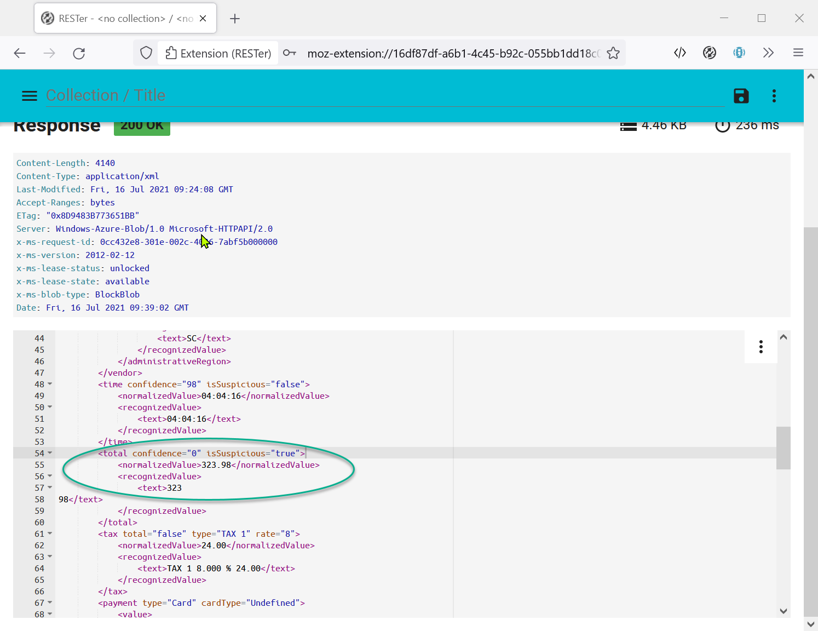Screen dimensions: 818x631
Task: Open the RESTer header more options menu
Action: [x=774, y=96]
